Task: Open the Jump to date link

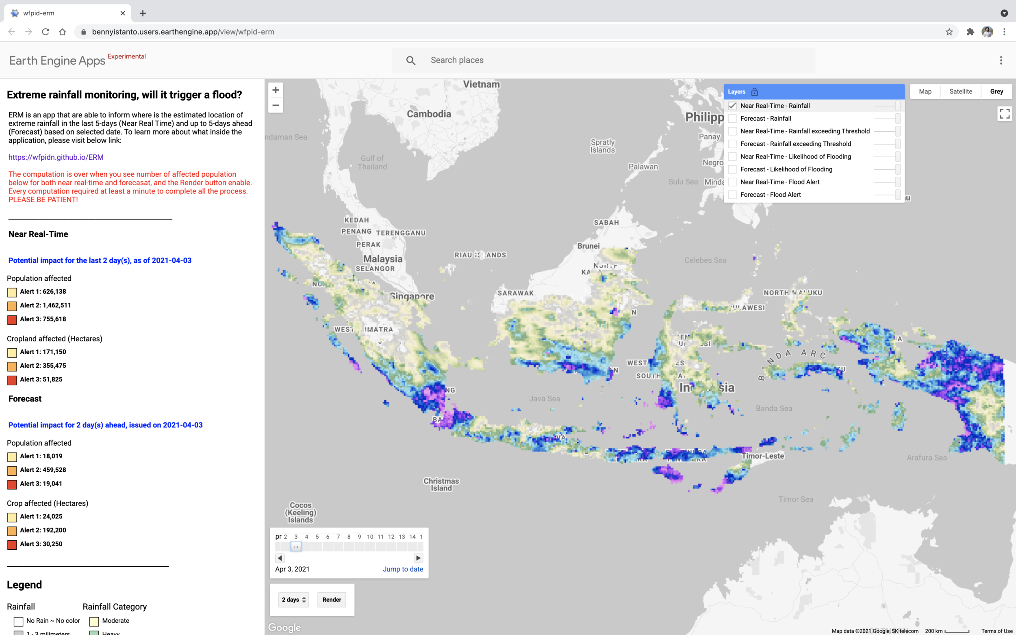Action: [403, 570]
